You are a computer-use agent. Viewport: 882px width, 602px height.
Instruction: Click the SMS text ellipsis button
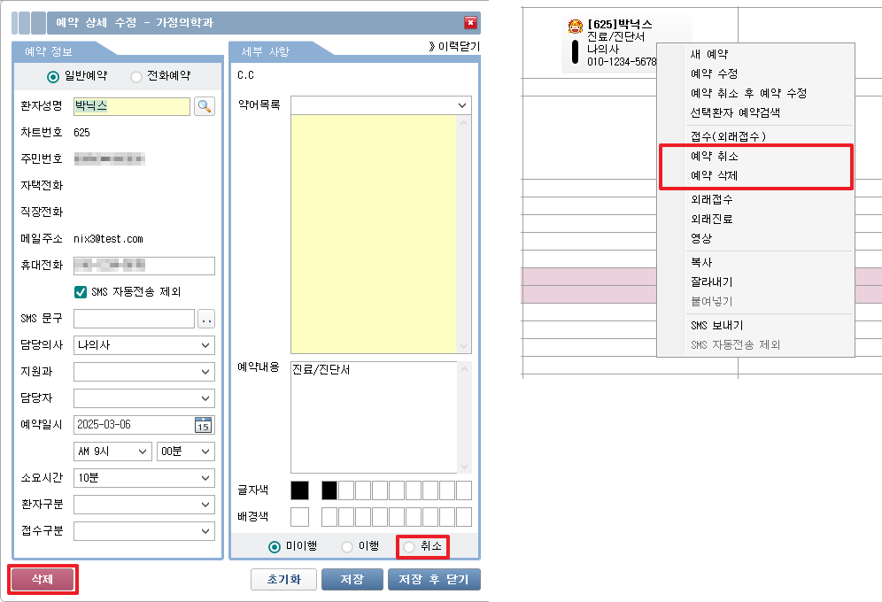pyautogui.click(x=206, y=319)
